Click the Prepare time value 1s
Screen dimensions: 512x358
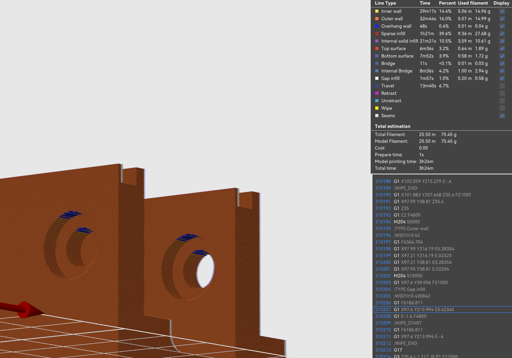click(422, 155)
